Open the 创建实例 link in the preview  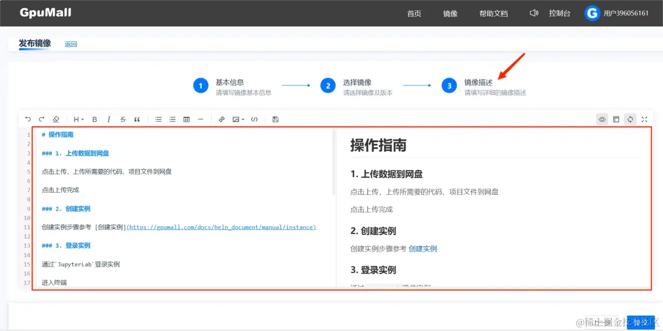tap(422, 249)
